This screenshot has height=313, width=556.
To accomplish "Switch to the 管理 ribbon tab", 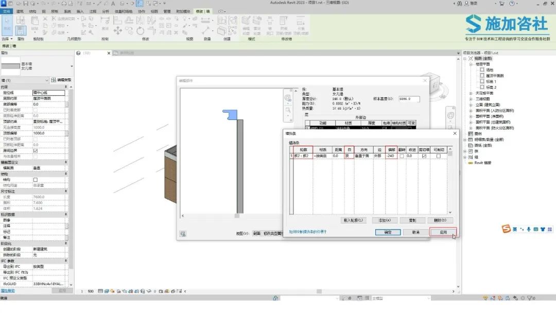I will (167, 11).
